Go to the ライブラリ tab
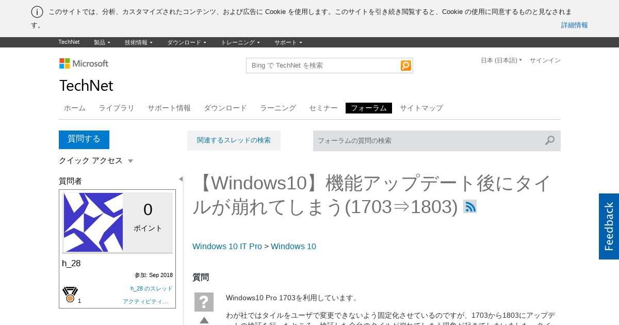Viewport: 619px width, 325px height. point(117,108)
